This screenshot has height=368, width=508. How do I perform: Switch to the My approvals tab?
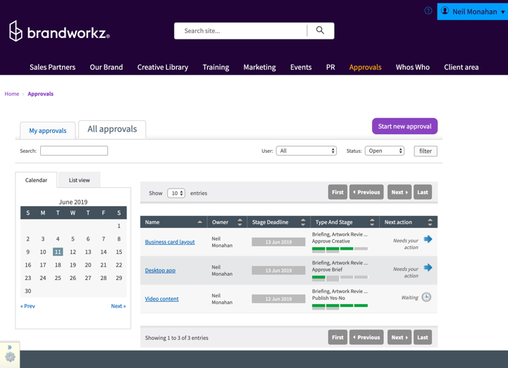click(x=48, y=130)
